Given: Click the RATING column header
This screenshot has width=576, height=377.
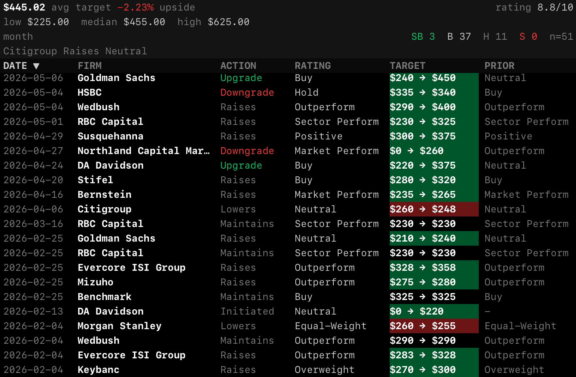Looking at the screenshot, I should point(313,66).
